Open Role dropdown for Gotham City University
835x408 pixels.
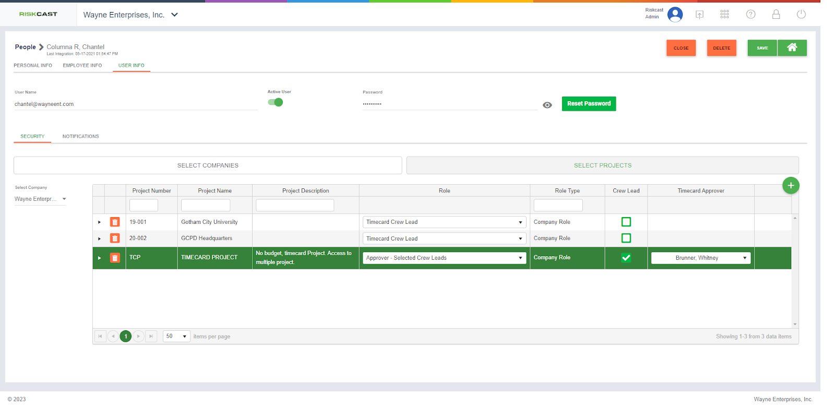(x=444, y=222)
